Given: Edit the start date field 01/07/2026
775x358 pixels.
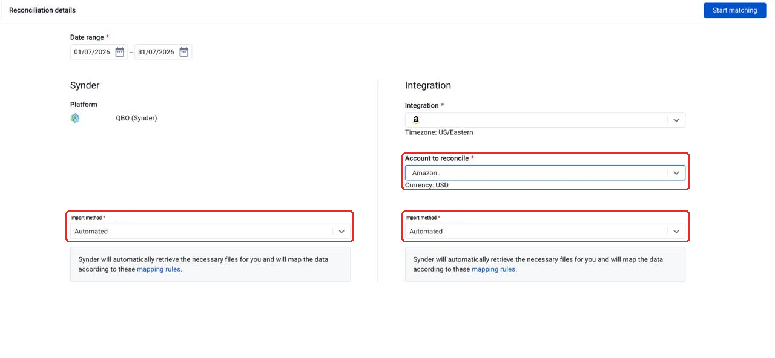Looking at the screenshot, I should click(x=92, y=52).
